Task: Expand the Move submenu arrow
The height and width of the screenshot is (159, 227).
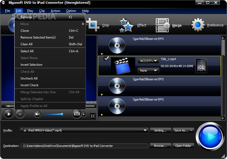Action: coord(83,24)
